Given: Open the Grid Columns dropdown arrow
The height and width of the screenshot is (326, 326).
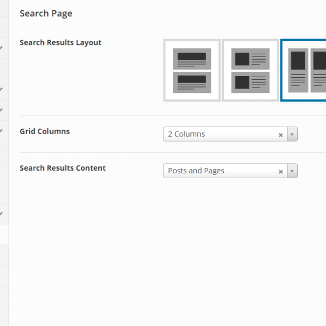Looking at the screenshot, I should [x=292, y=134].
